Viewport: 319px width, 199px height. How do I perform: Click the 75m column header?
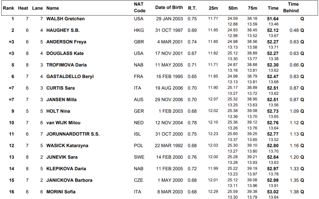[252, 8]
